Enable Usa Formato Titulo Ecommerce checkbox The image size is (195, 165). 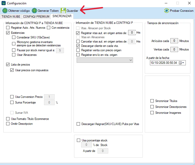pyautogui.click(x=8, y=119)
